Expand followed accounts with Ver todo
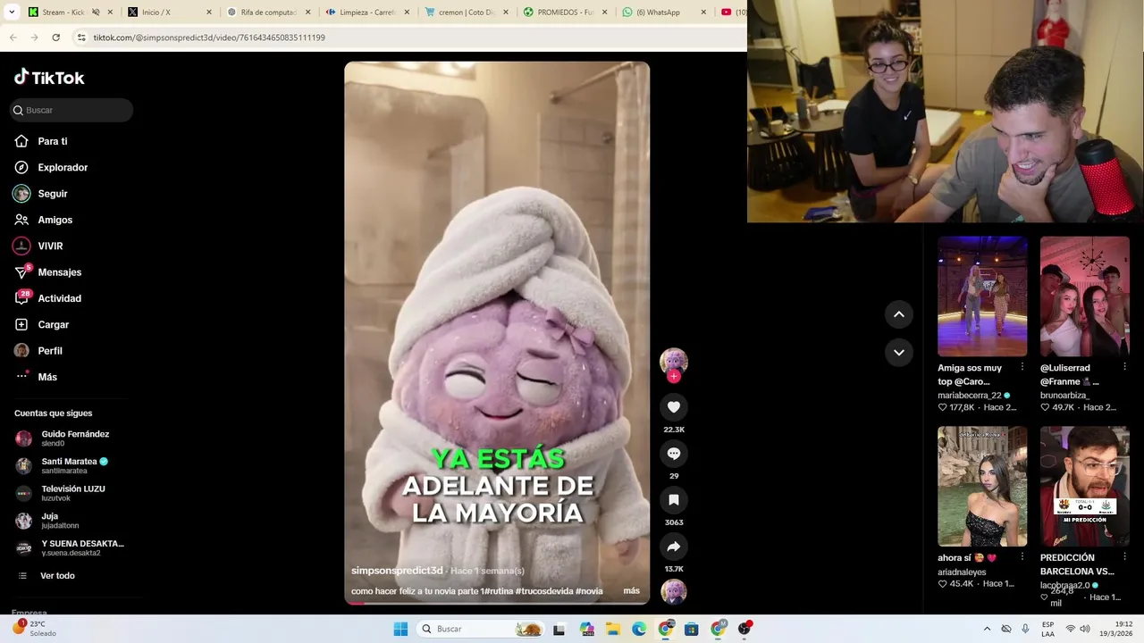Screen dimensions: 1144x643 57,576
